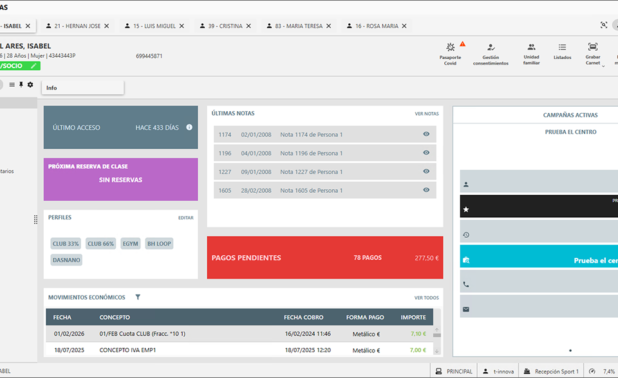Open the Listados icon
The width and height of the screenshot is (618, 378).
pos(562,51)
